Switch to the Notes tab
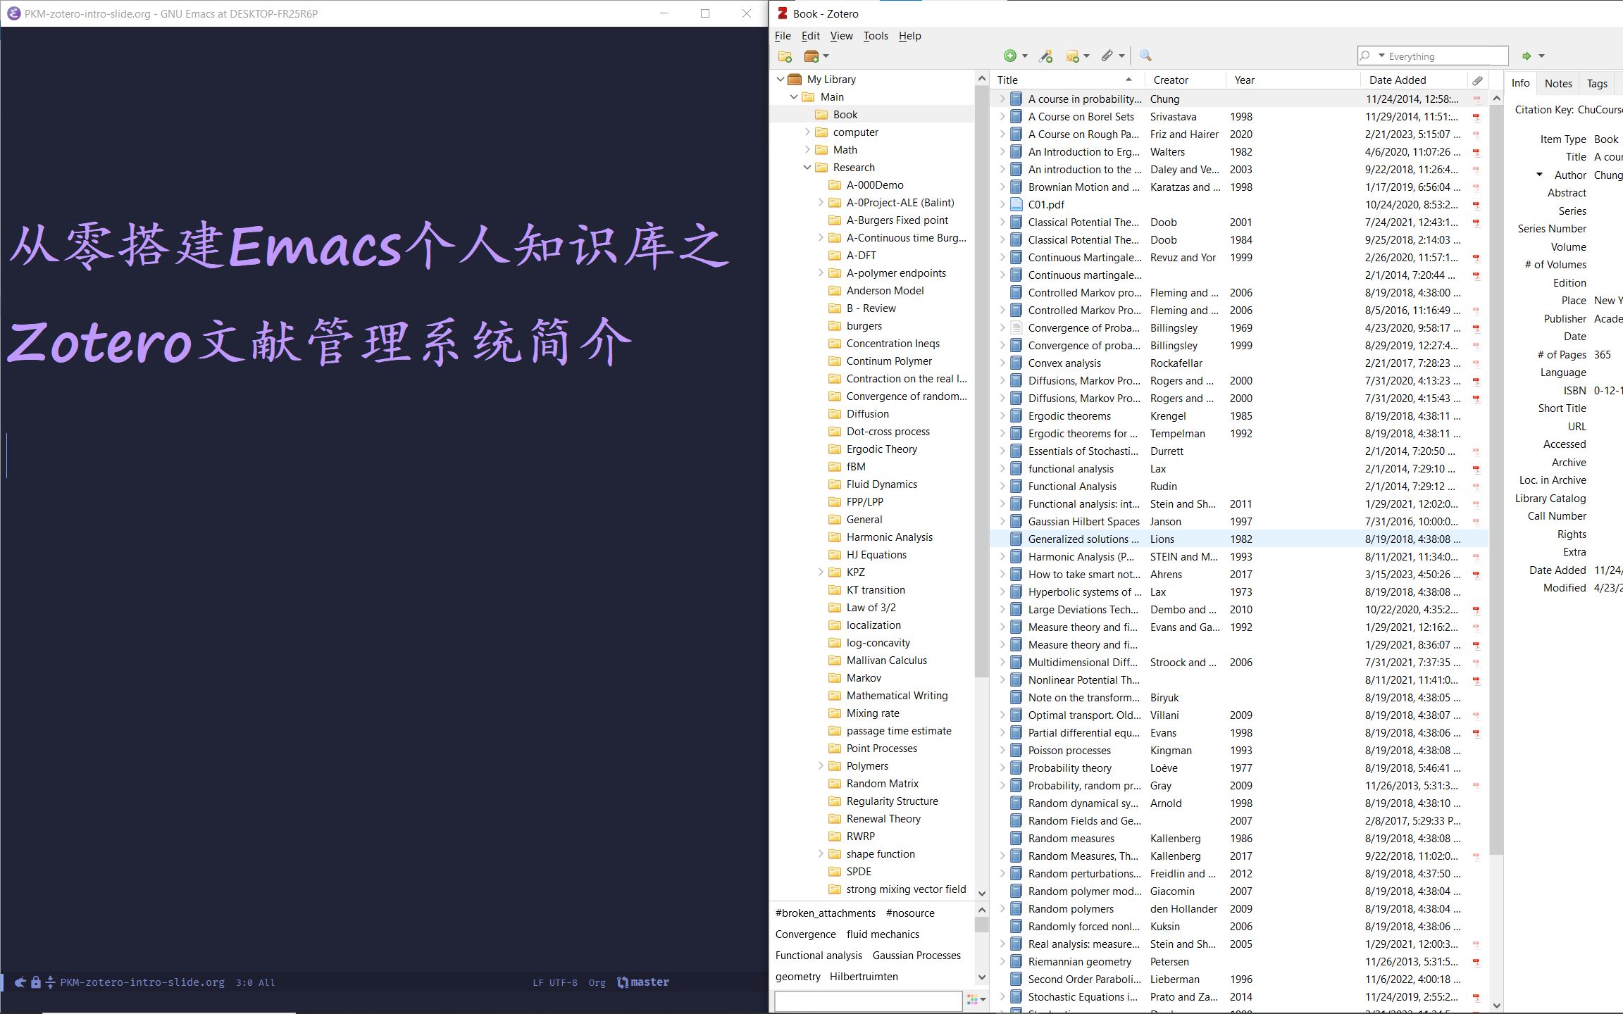This screenshot has width=1623, height=1014. (x=1558, y=84)
